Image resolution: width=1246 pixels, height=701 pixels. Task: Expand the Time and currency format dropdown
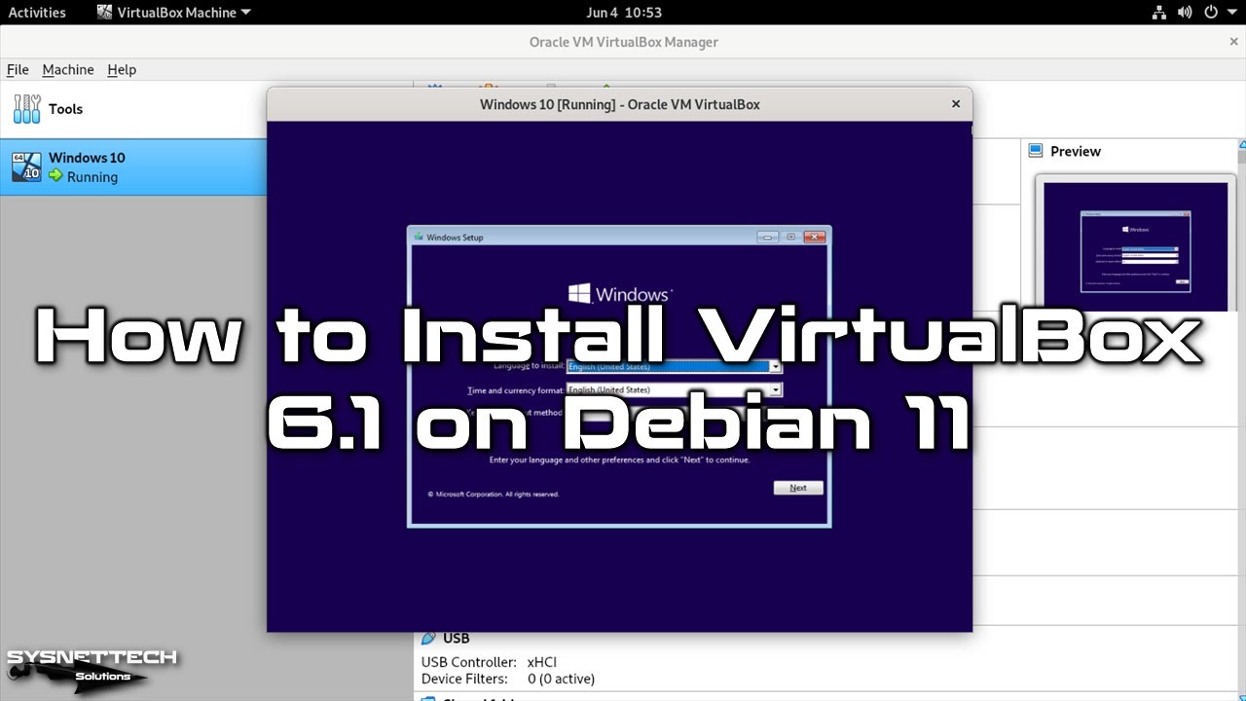[776, 389]
